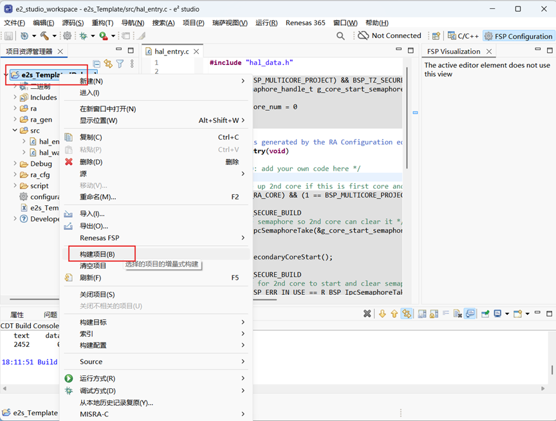Image resolution: width=556 pixels, height=421 pixels.
Task: Toggle Link with Editor in project explorer
Action: [108, 64]
